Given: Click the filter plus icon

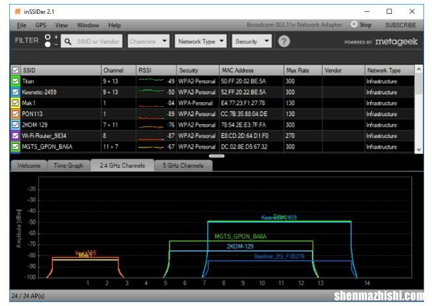Looking at the screenshot, I should point(56,37).
